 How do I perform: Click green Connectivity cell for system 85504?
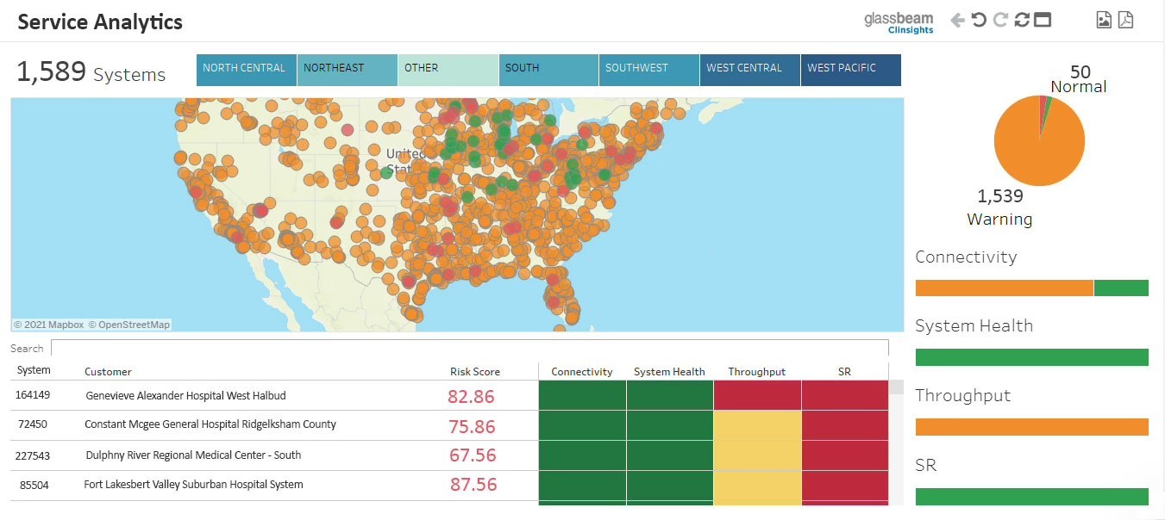pos(582,486)
